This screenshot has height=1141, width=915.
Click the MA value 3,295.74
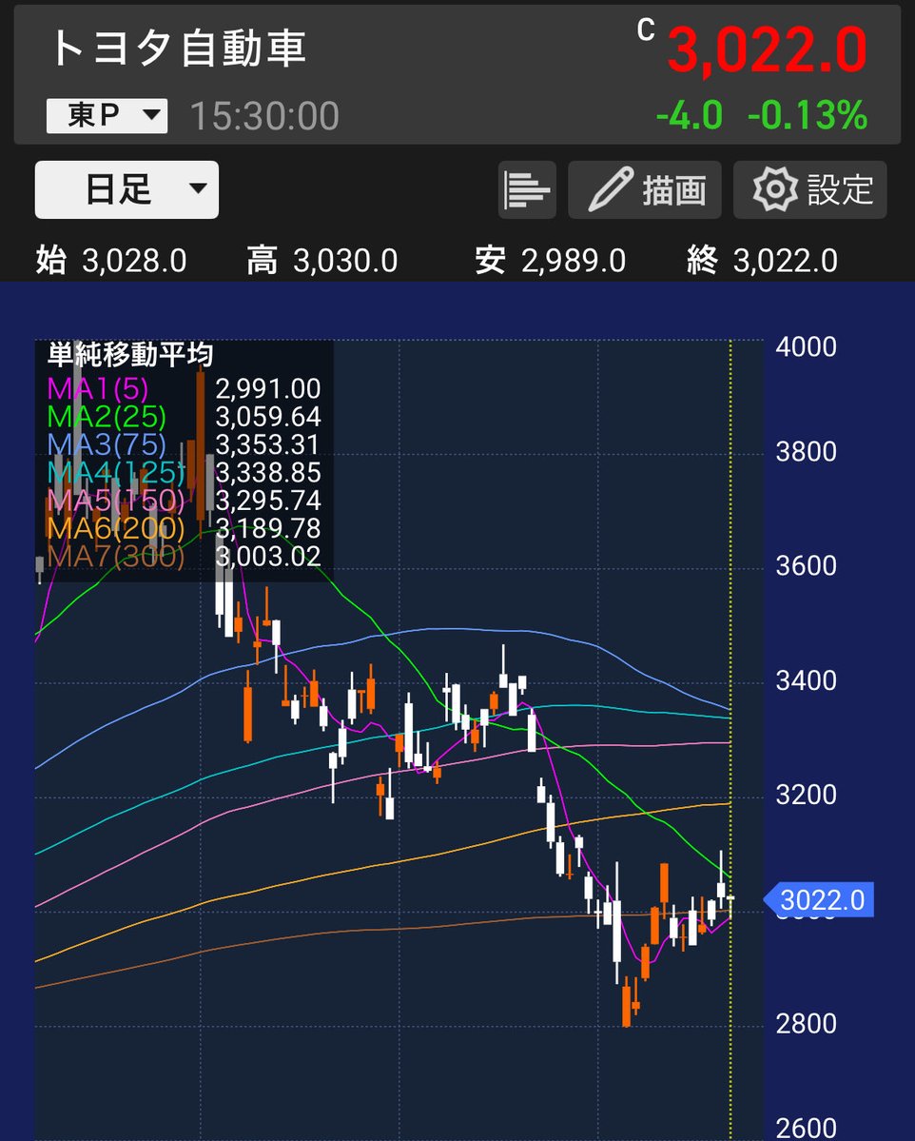(x=268, y=501)
